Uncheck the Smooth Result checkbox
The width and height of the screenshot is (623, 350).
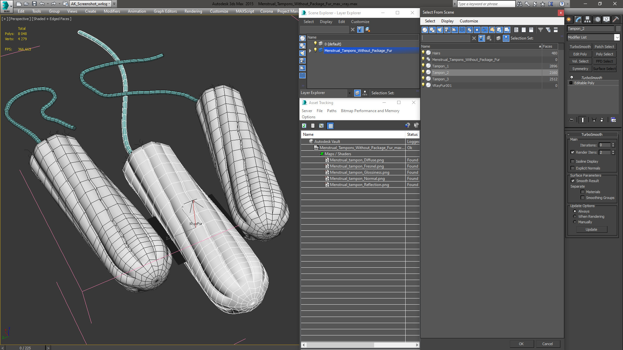pos(573,181)
